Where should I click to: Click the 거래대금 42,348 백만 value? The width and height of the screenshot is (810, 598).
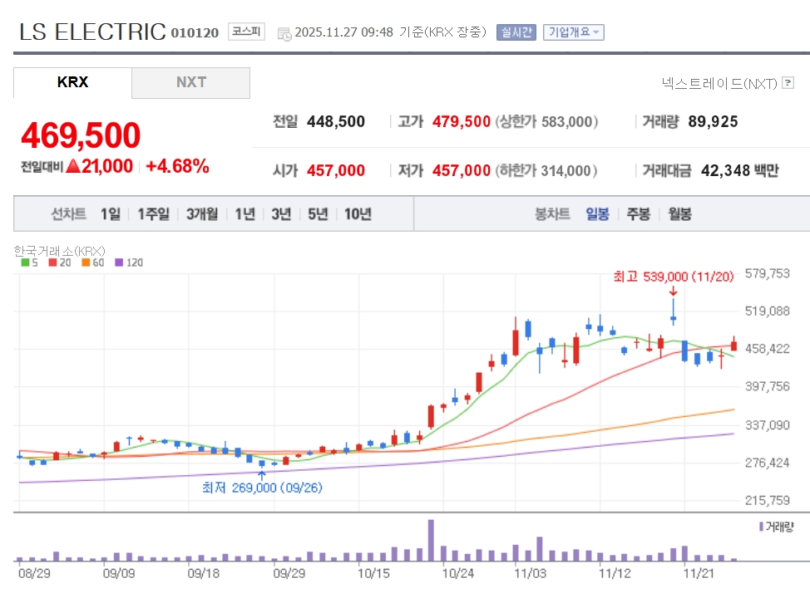(740, 170)
